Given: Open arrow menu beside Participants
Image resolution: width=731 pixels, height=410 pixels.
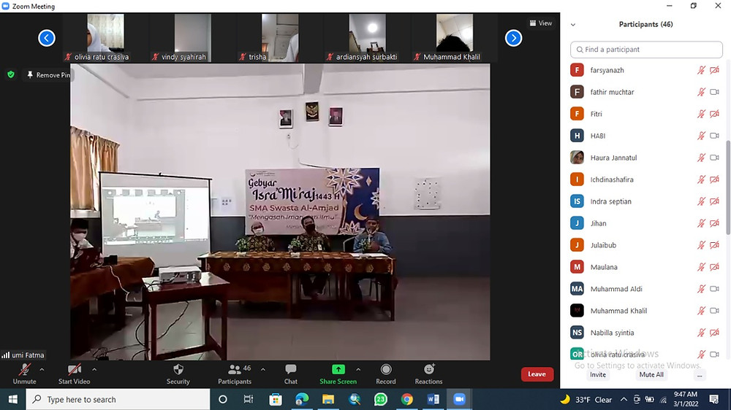Looking at the screenshot, I should 263,370.
